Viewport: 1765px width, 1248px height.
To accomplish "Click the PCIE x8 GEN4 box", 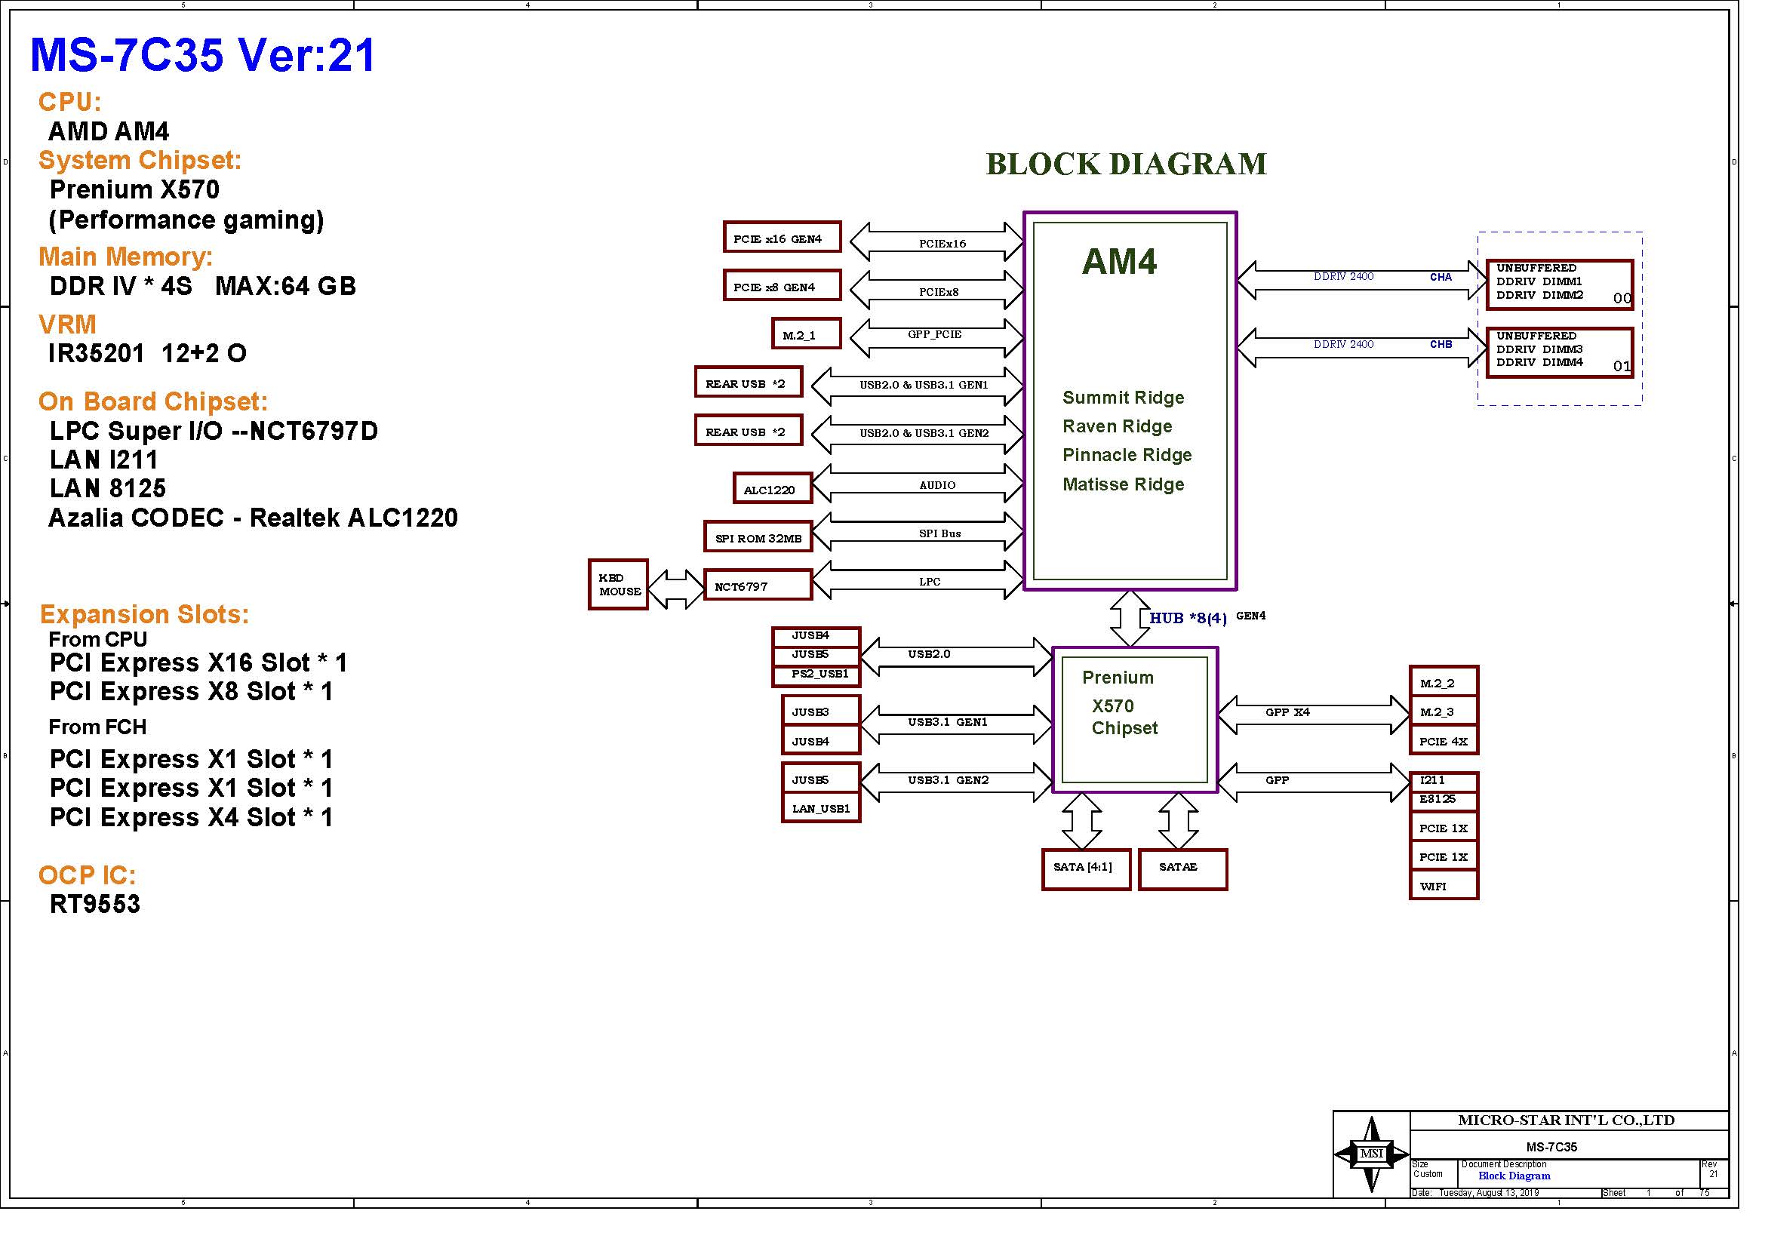I will click(x=782, y=286).
